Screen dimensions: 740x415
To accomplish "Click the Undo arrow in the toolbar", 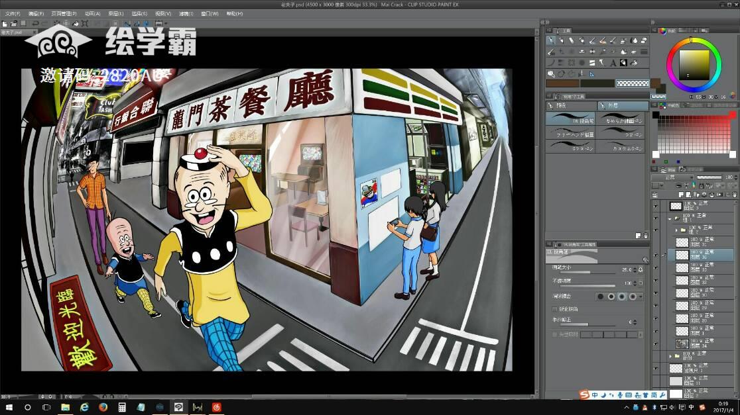I will 35,23.
